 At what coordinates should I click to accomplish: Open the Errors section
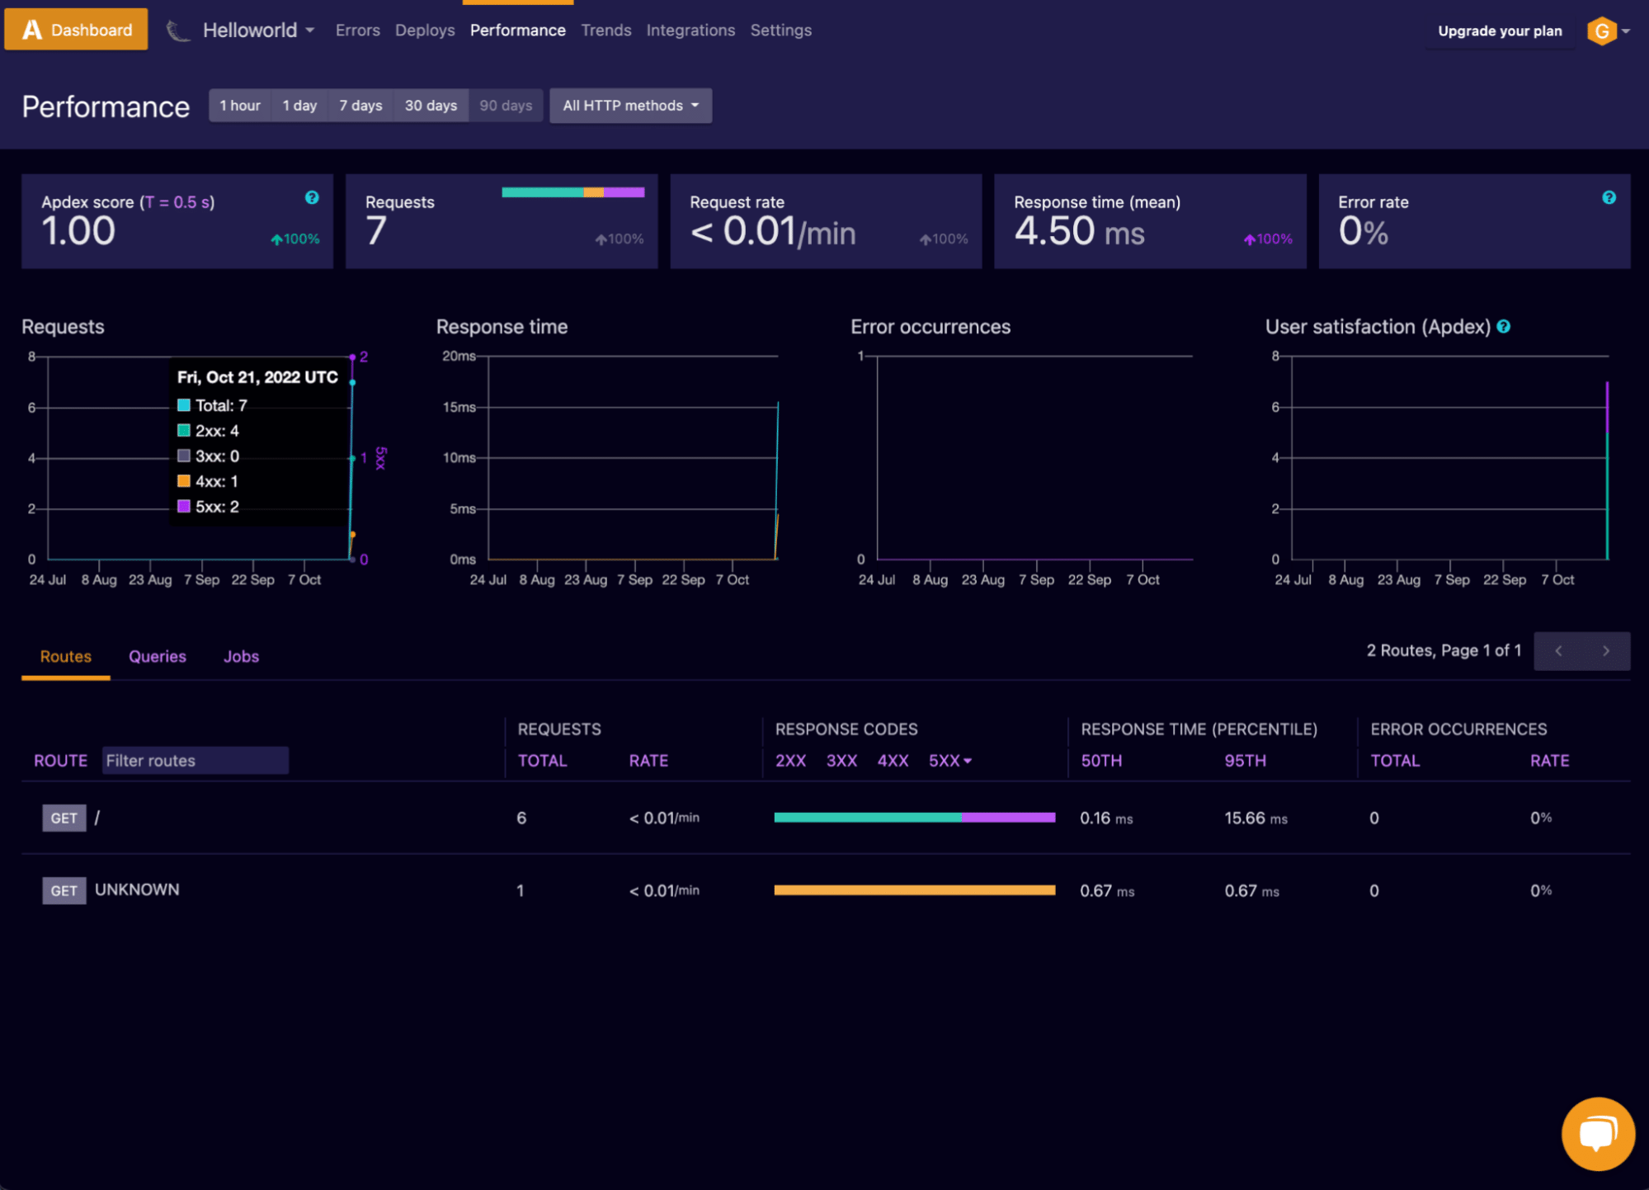pos(357,30)
